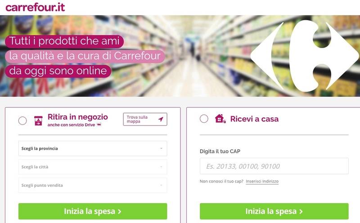Click the Ricevi a casa heading

pos(254,119)
